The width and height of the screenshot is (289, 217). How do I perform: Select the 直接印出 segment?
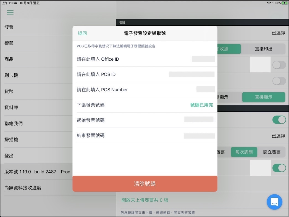(x=263, y=49)
